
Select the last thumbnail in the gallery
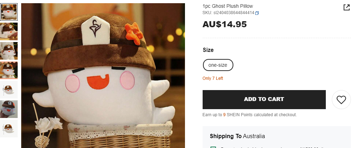point(9,129)
